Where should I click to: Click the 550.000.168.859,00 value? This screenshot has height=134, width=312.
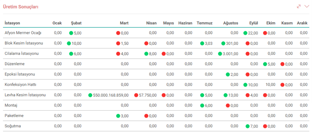(111, 95)
